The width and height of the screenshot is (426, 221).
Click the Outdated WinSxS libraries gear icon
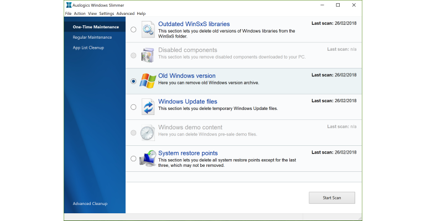tap(148, 29)
